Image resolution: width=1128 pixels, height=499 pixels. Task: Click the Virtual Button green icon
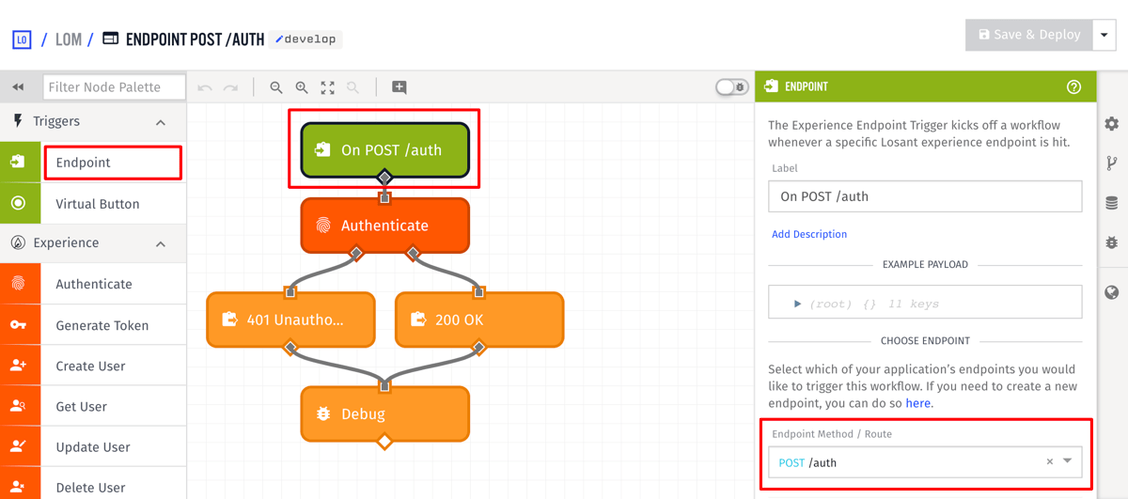pos(19,204)
